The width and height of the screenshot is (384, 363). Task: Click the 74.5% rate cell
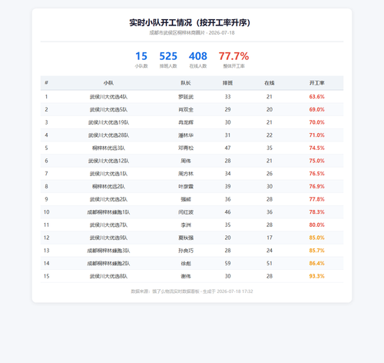point(316,148)
